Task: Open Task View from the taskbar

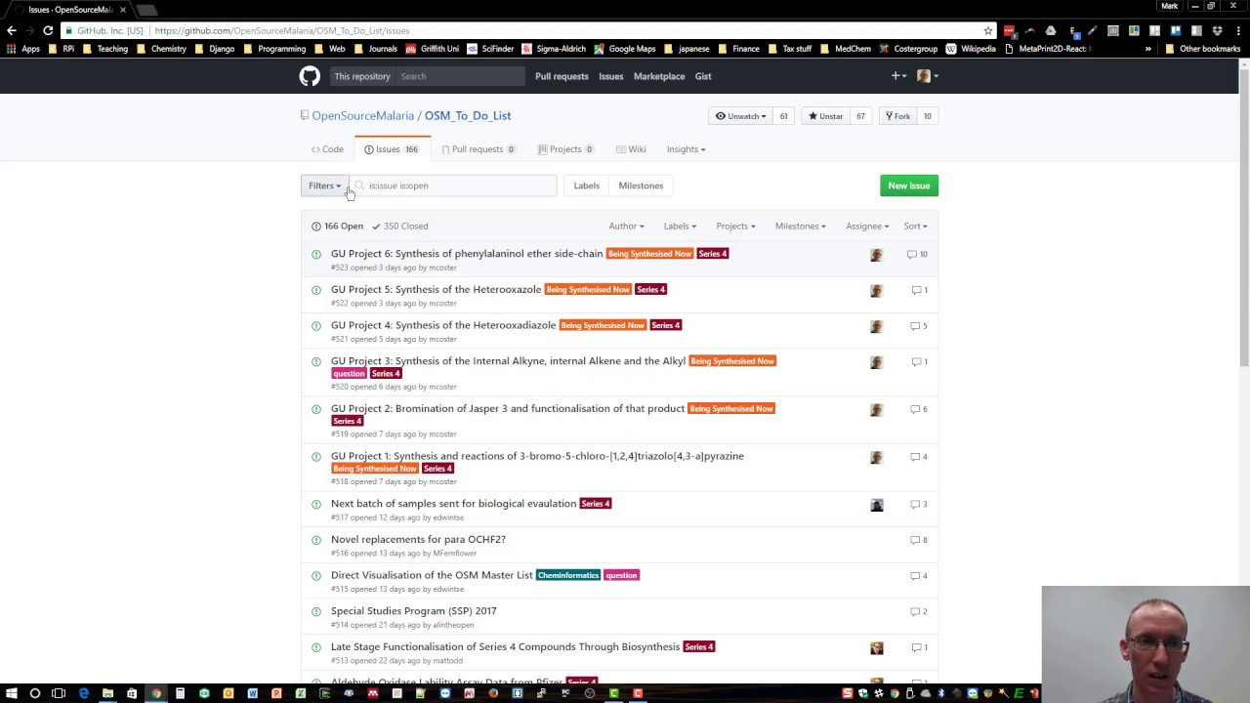Action: click(x=59, y=693)
